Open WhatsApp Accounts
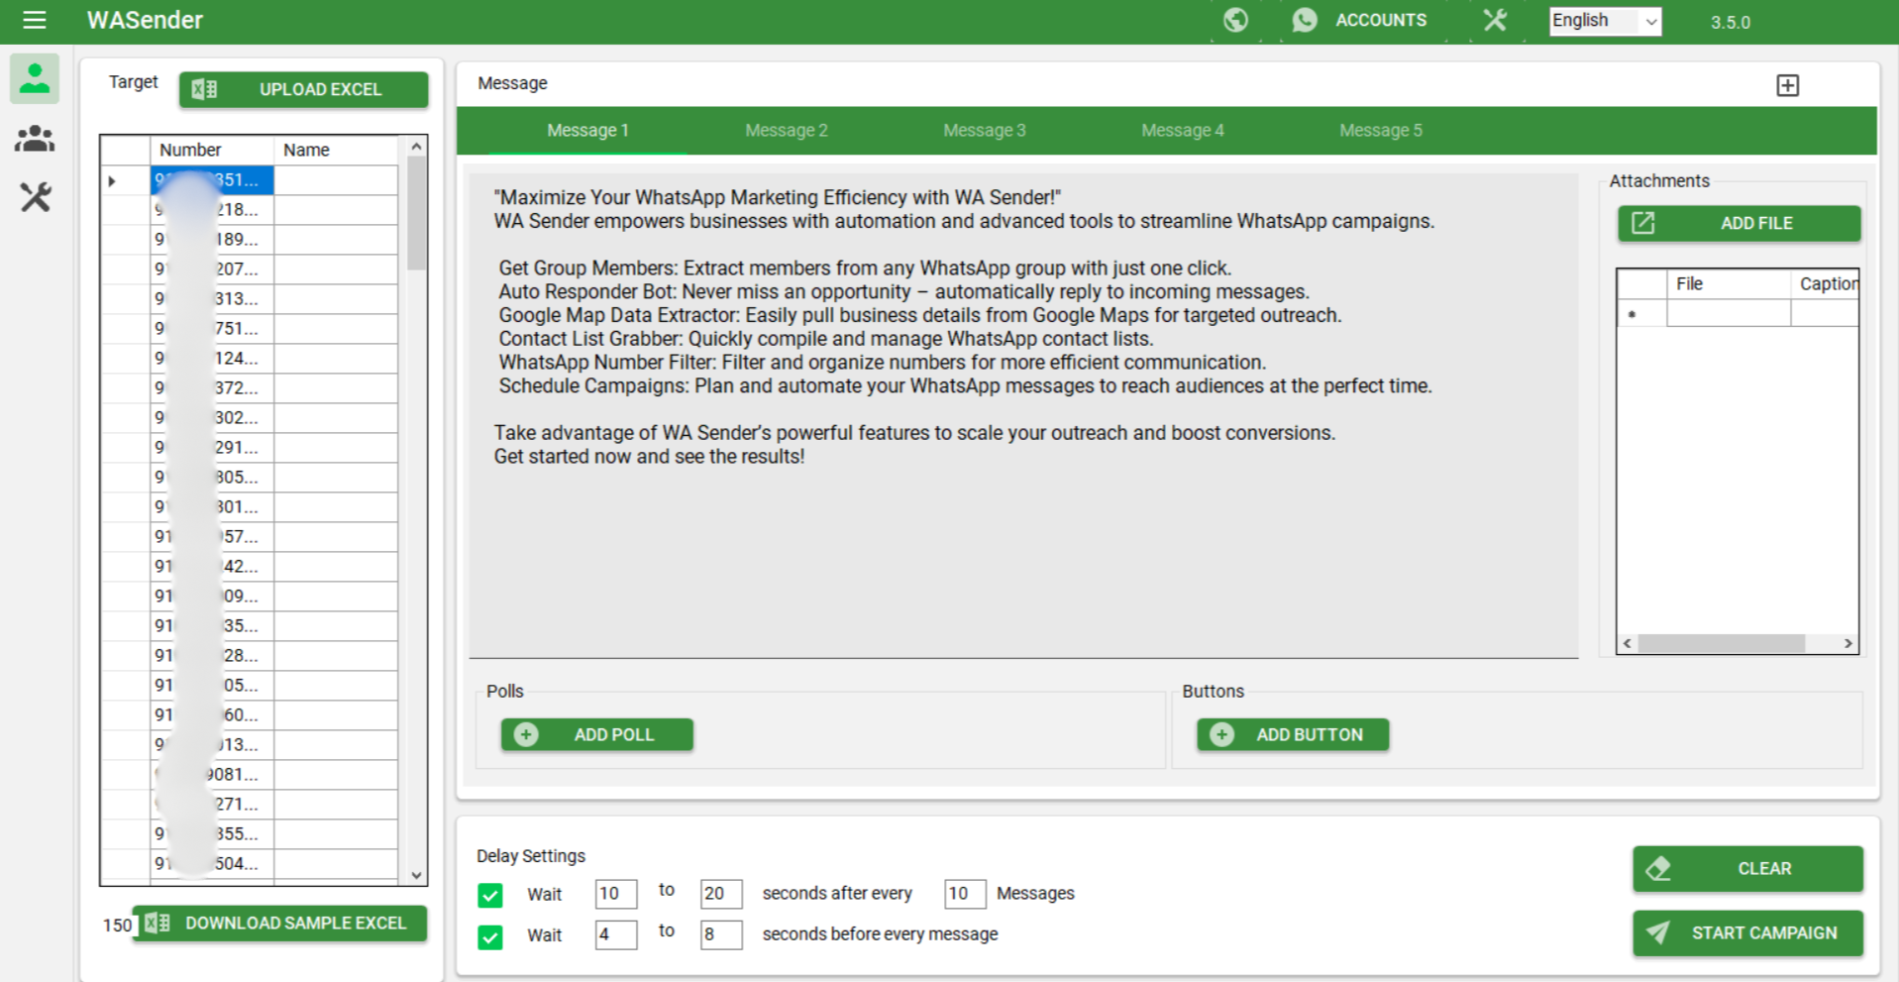 tap(1362, 20)
